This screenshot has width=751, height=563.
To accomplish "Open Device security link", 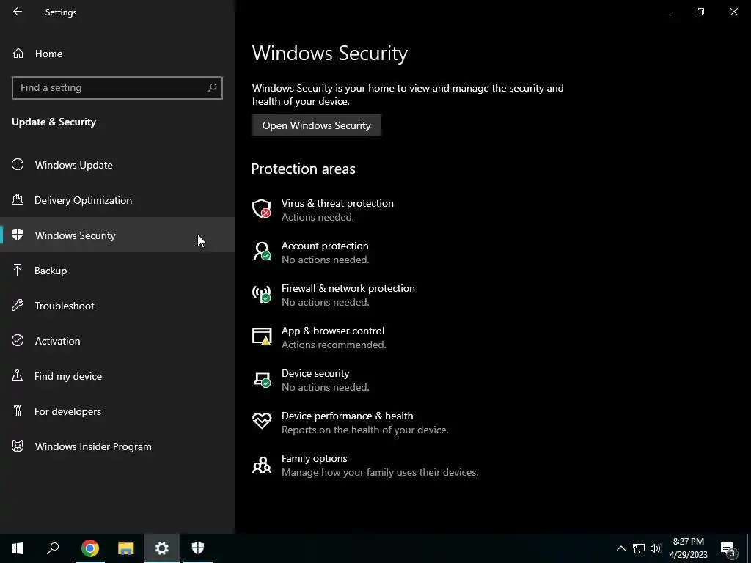I will [x=315, y=373].
